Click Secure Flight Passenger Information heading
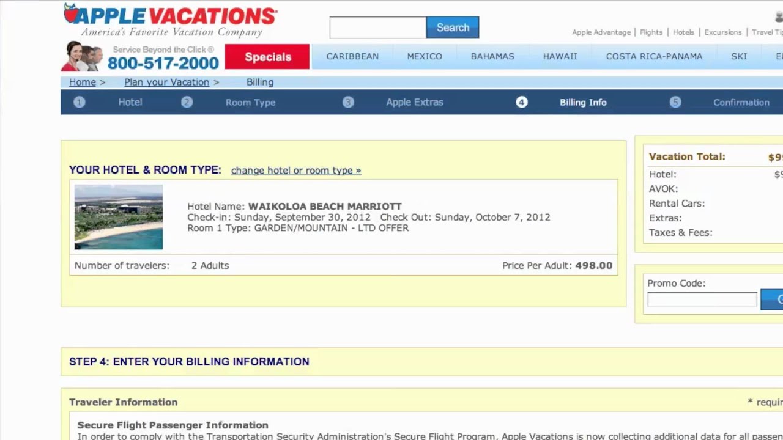Screen dimensions: 783x440 click(x=173, y=425)
